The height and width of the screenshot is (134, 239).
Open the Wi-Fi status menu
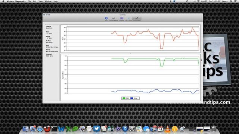point(198,1)
